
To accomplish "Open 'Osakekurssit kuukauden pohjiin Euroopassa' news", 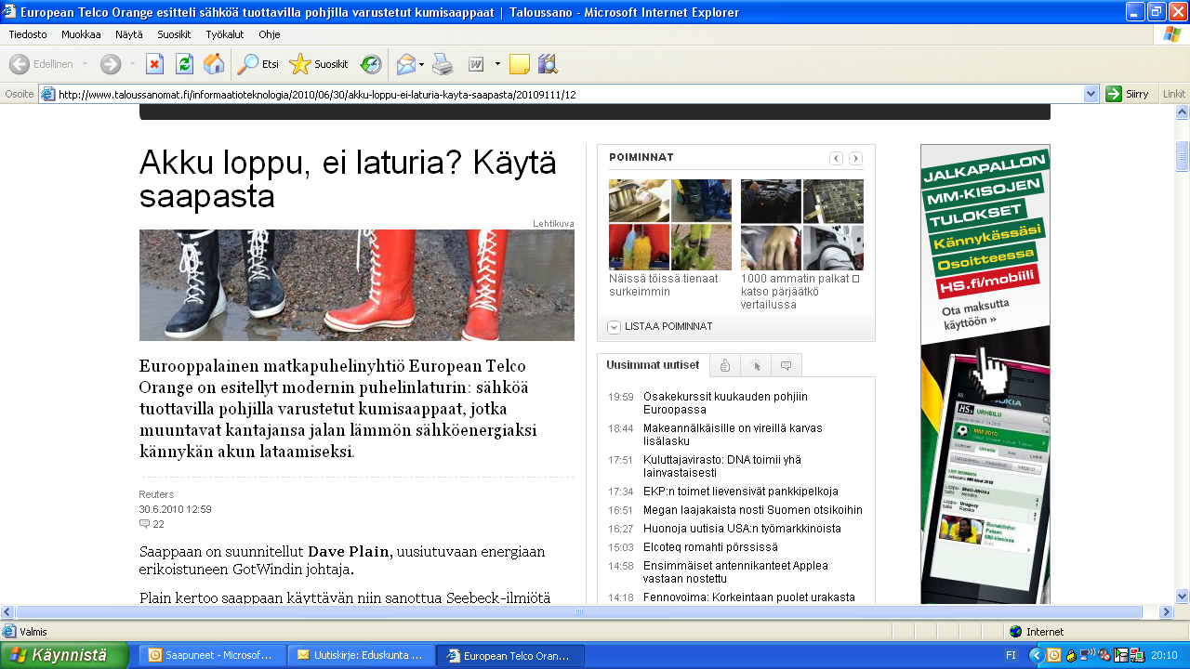I will click(x=725, y=403).
